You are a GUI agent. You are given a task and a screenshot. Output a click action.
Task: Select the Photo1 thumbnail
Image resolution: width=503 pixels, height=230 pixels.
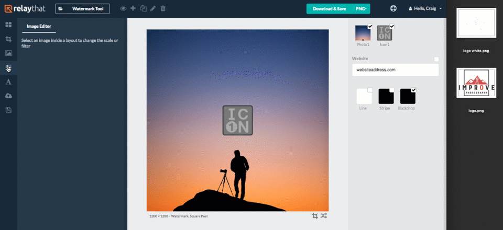click(363, 33)
